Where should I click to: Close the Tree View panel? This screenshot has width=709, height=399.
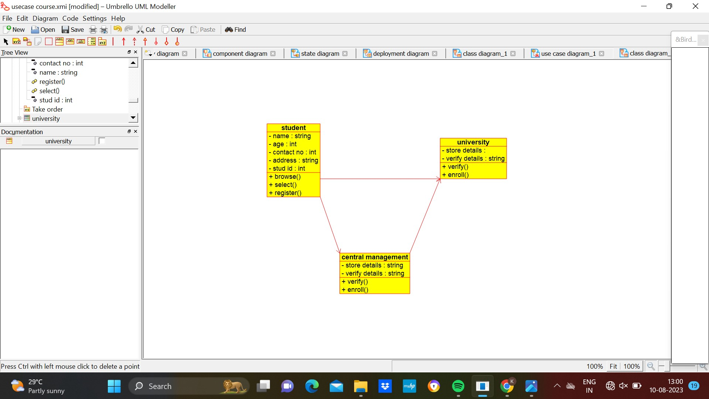[x=136, y=52]
